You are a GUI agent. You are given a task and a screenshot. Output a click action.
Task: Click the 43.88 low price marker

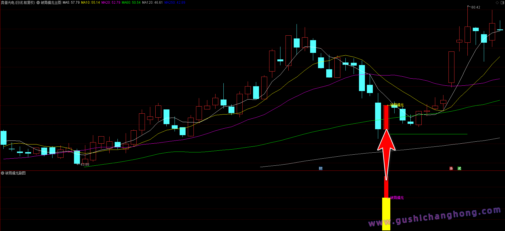[85, 165]
